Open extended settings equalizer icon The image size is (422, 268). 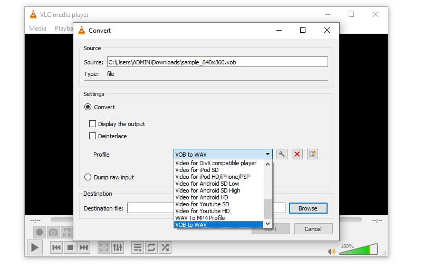[118, 247]
